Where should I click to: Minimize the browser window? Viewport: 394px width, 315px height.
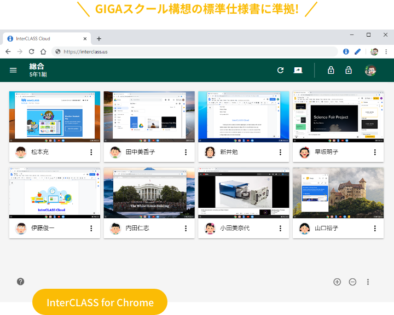click(x=352, y=34)
